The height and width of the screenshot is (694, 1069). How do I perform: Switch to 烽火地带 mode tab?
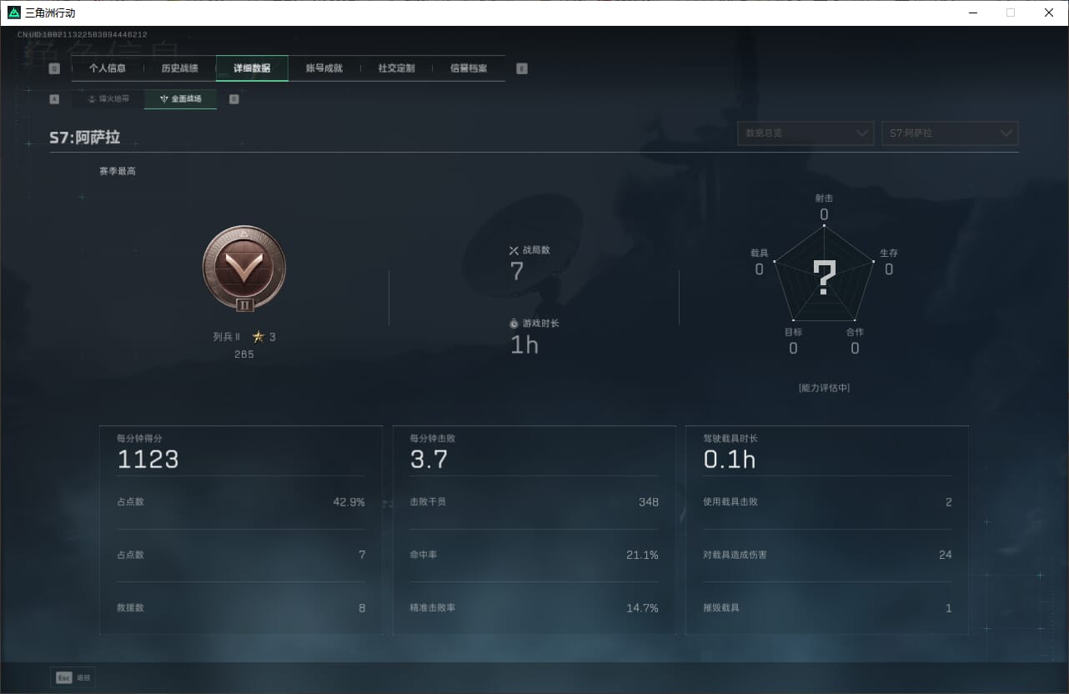click(108, 99)
